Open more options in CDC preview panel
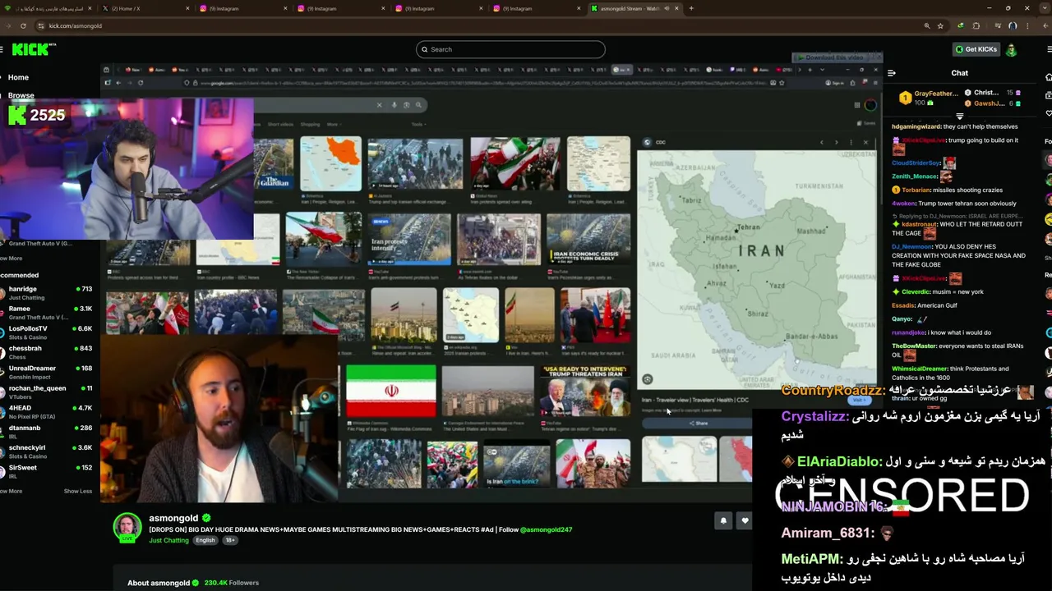This screenshot has height=591, width=1052. coord(851,143)
